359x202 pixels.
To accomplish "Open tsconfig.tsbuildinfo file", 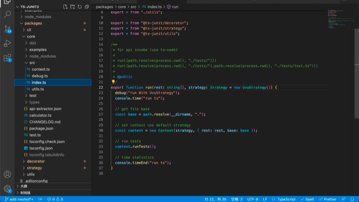I will [53, 155].
